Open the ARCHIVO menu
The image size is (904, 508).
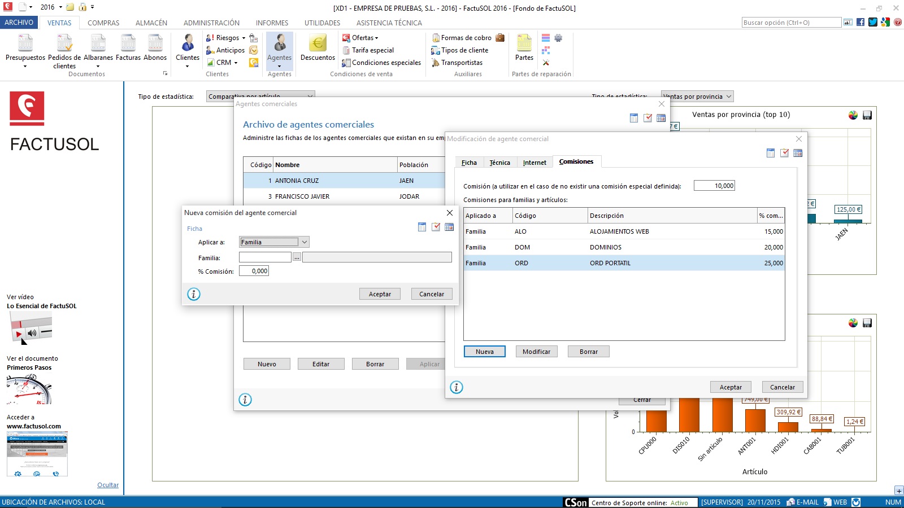pyautogui.click(x=19, y=23)
